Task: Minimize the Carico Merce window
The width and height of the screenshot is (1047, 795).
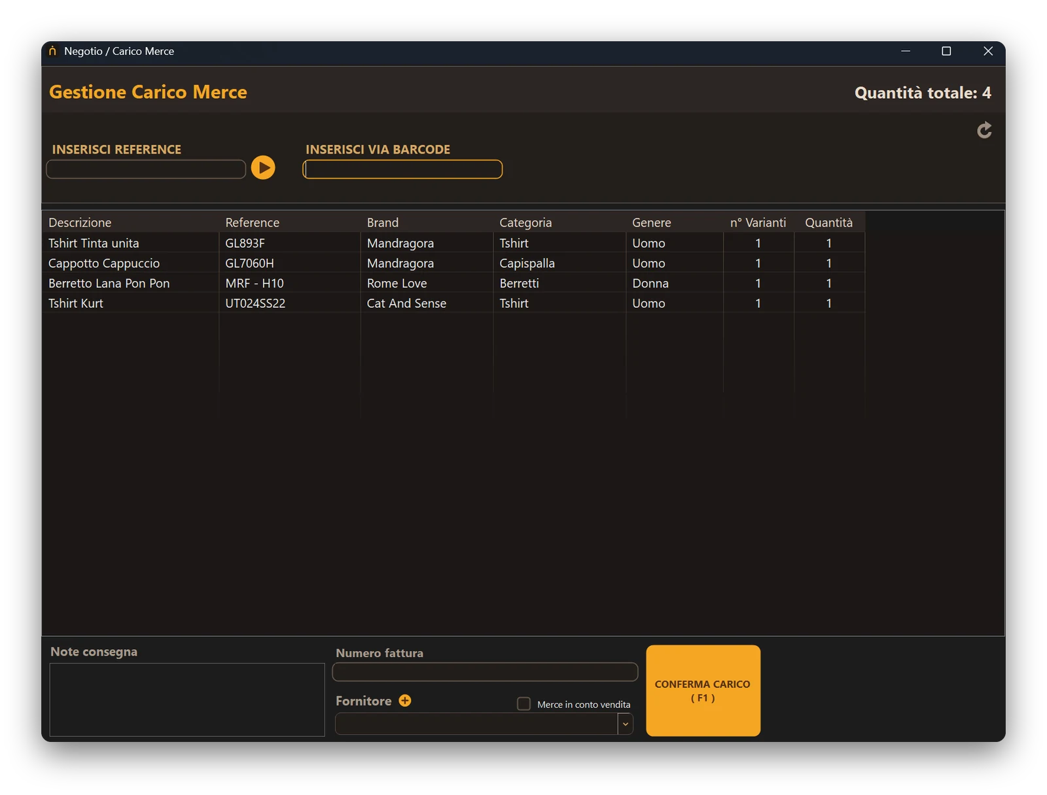Action: [x=906, y=51]
